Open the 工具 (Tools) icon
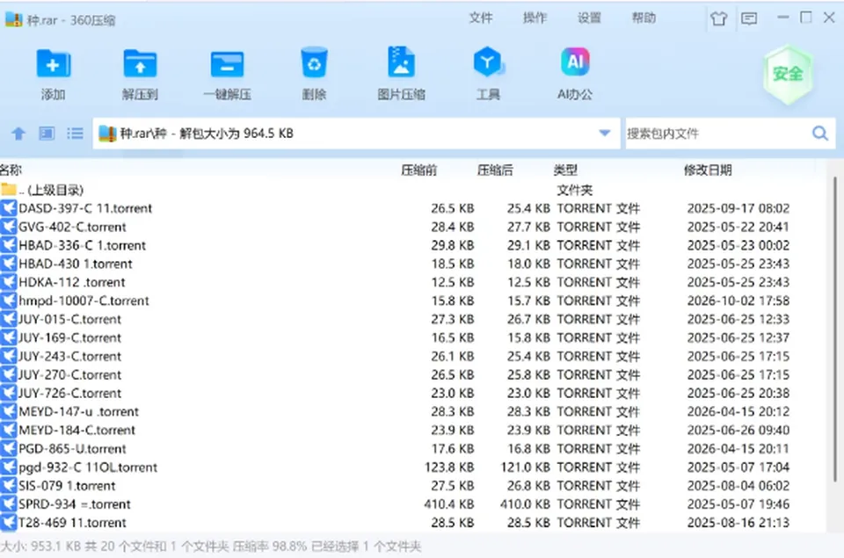The width and height of the screenshot is (844, 558). pos(488,62)
